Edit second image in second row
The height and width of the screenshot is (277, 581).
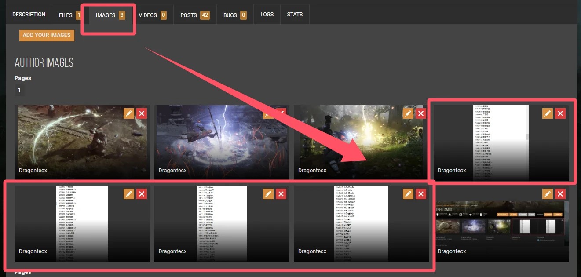tap(268, 194)
